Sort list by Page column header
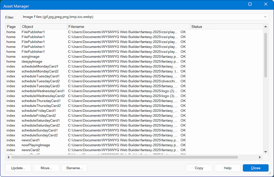Image resolution: width=274 pixels, height=177 pixels. pos(13,27)
